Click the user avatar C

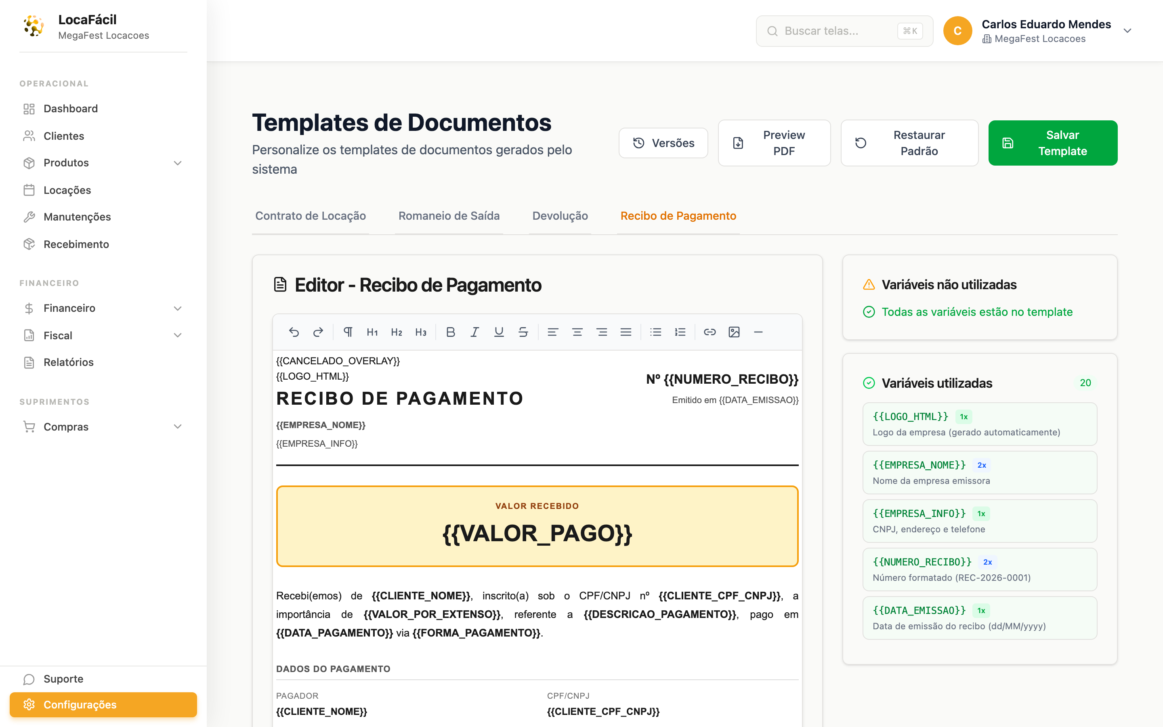957,31
